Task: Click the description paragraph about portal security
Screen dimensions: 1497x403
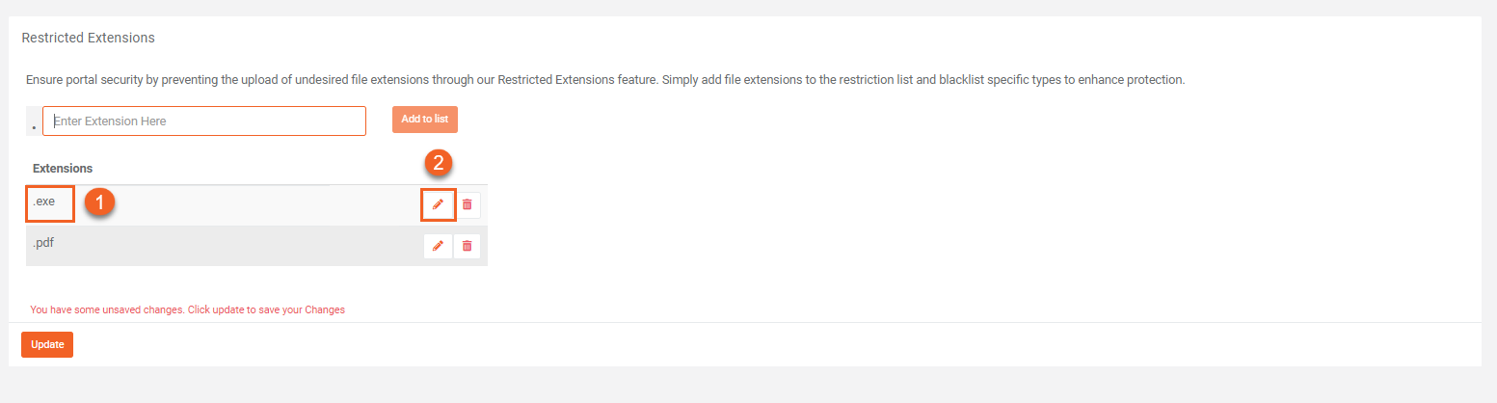Action: (604, 80)
